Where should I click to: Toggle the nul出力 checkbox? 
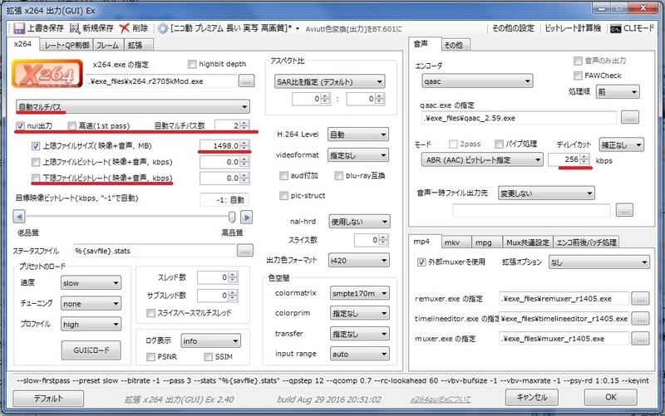[x=20, y=126]
